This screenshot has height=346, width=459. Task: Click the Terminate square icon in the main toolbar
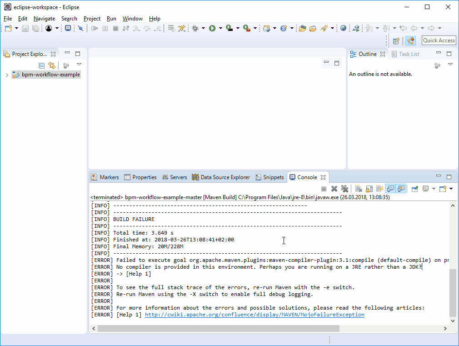(115, 28)
